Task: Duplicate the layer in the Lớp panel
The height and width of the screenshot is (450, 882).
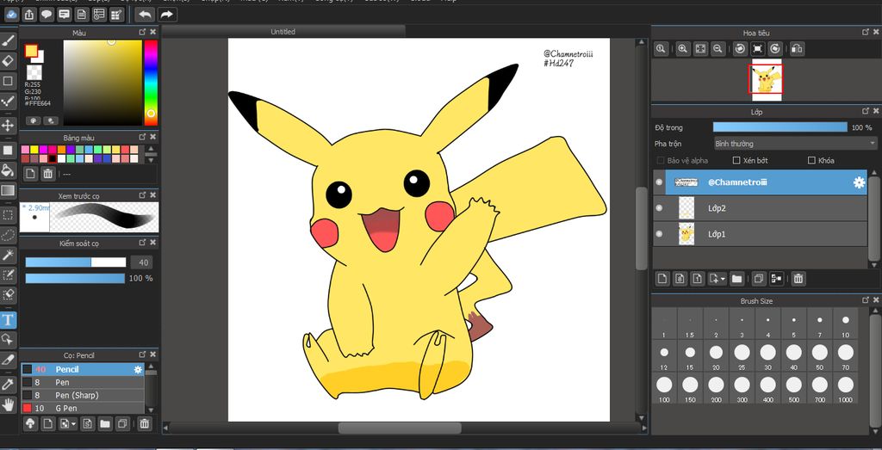Action: [x=758, y=278]
